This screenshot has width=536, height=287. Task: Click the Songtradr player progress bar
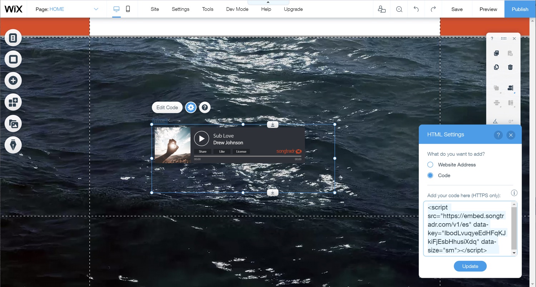coord(248,156)
